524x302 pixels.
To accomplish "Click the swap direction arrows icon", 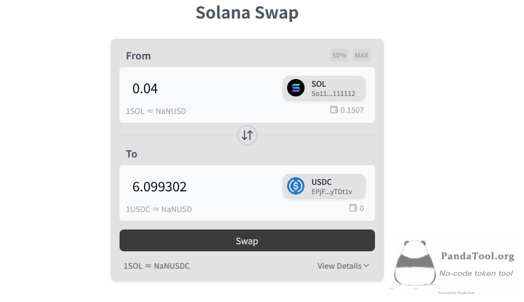I will (247, 135).
